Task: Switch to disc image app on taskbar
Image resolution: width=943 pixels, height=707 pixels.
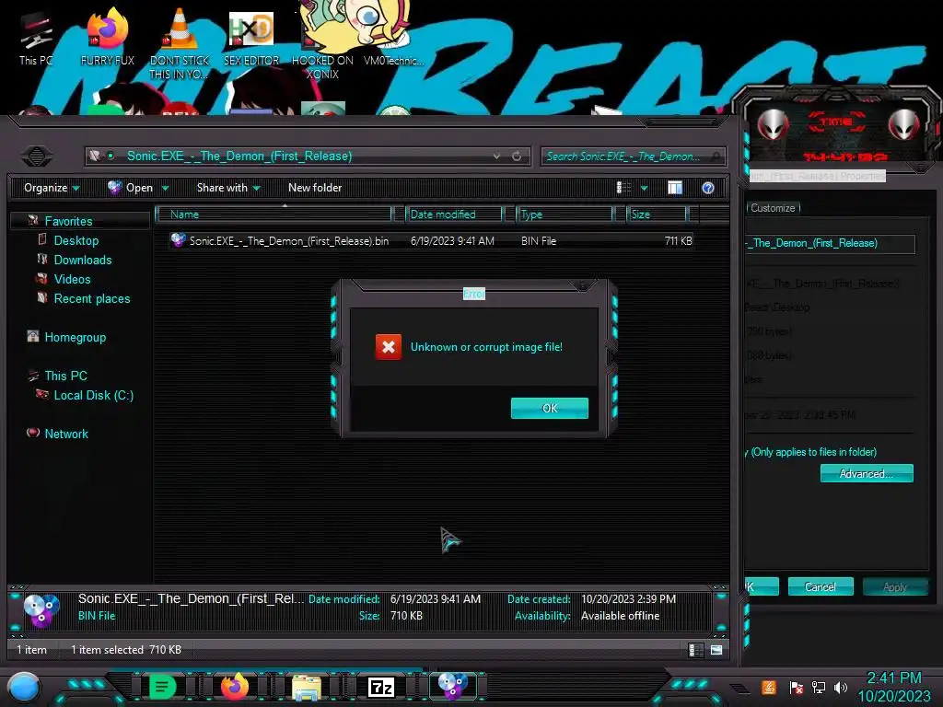Action: click(x=452, y=687)
